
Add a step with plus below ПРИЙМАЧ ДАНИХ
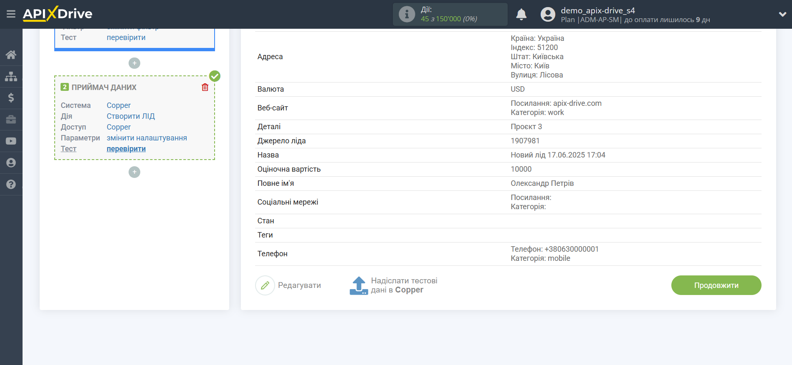point(134,172)
